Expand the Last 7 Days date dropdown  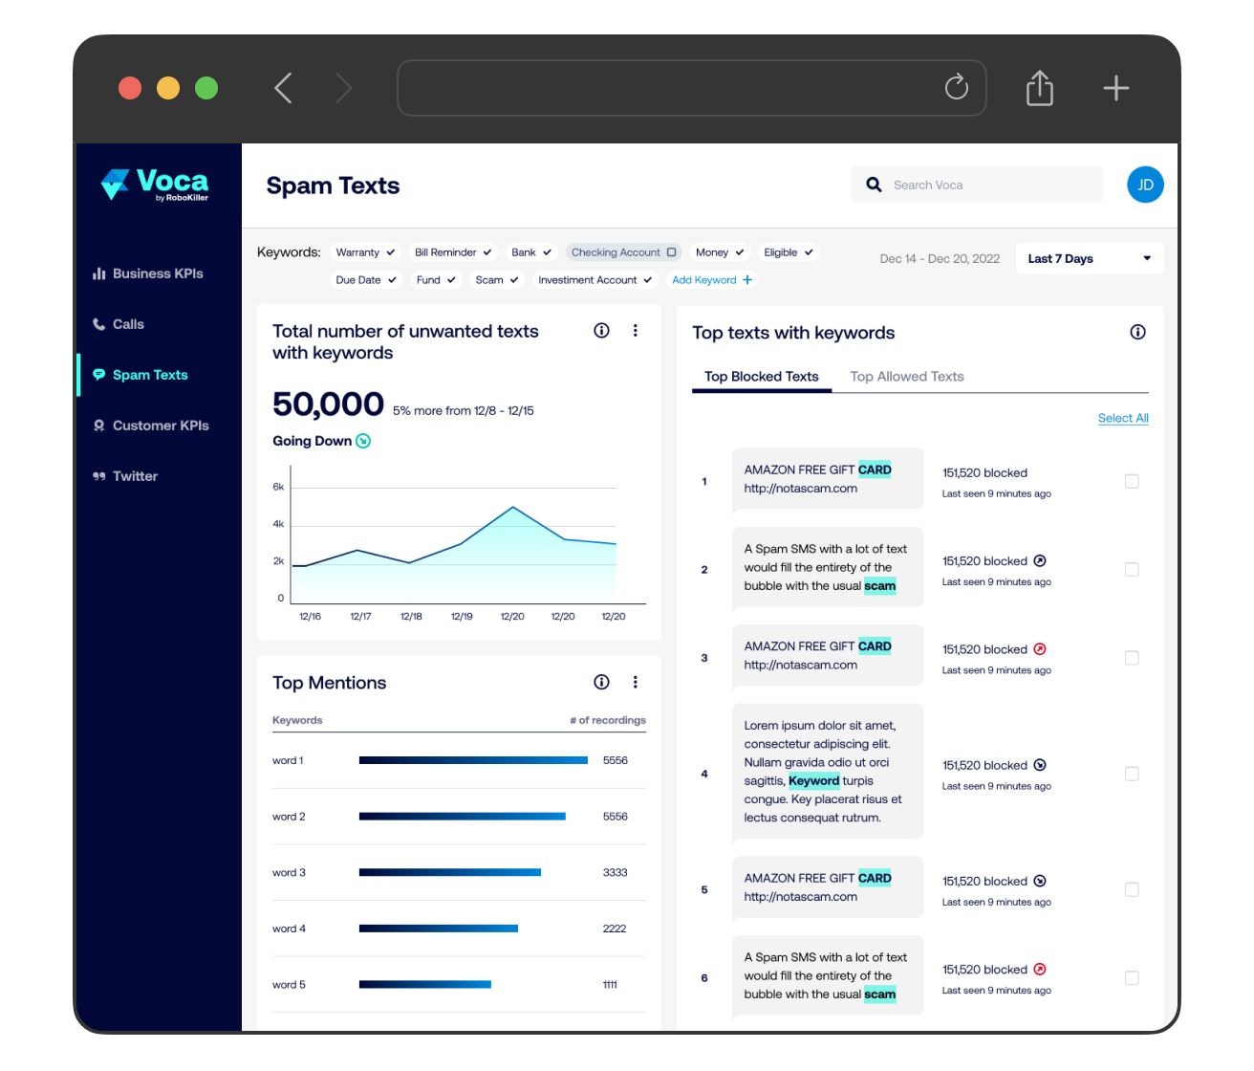[x=1089, y=258]
